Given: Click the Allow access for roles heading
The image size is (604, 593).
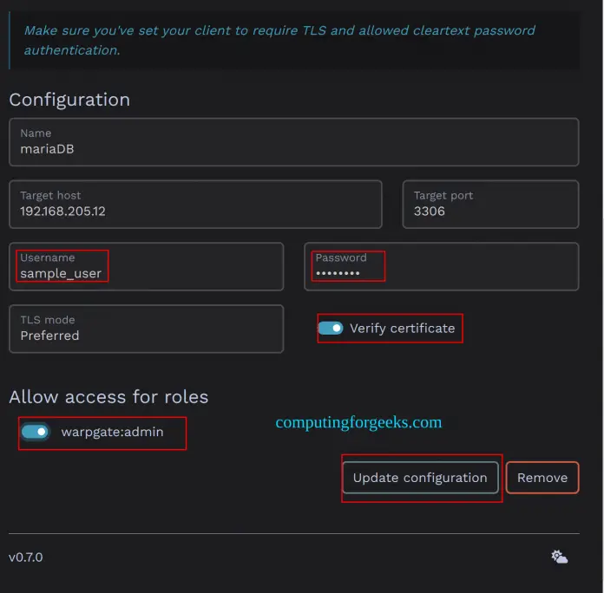Looking at the screenshot, I should (108, 397).
